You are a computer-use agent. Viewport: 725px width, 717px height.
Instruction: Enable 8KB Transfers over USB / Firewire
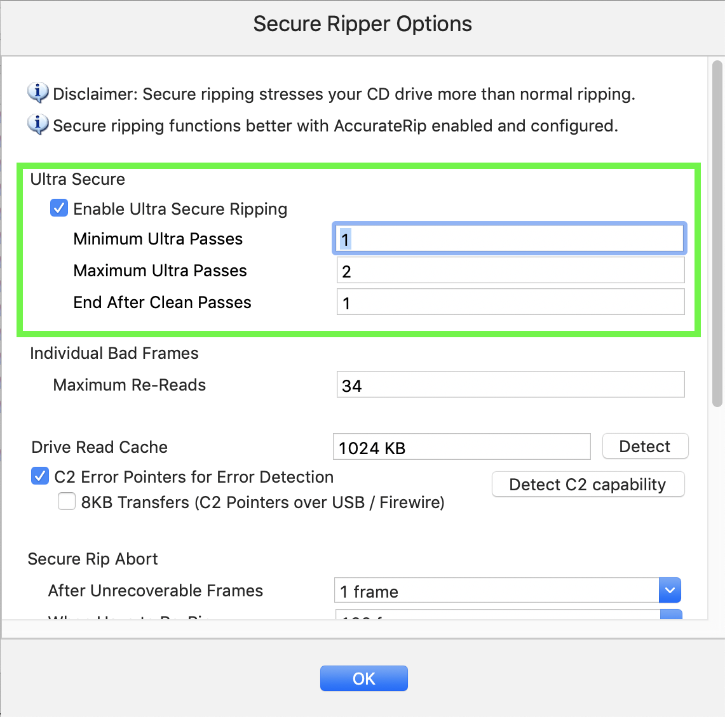67,501
